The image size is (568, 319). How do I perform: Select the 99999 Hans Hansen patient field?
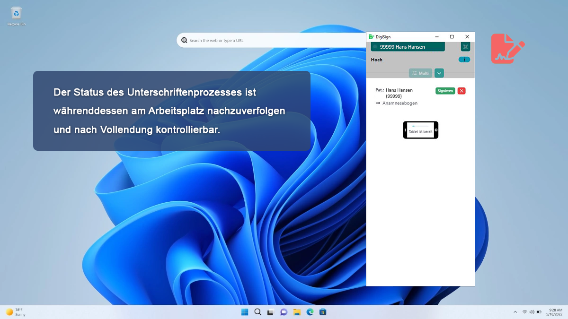408,47
